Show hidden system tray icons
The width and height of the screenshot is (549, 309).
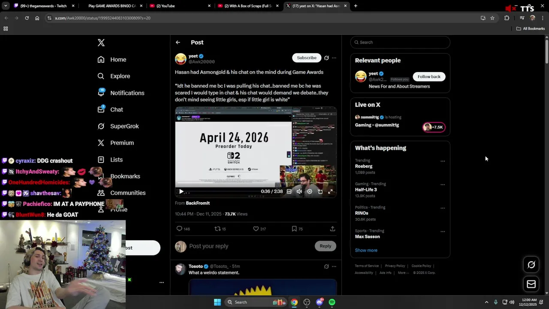(x=486, y=302)
